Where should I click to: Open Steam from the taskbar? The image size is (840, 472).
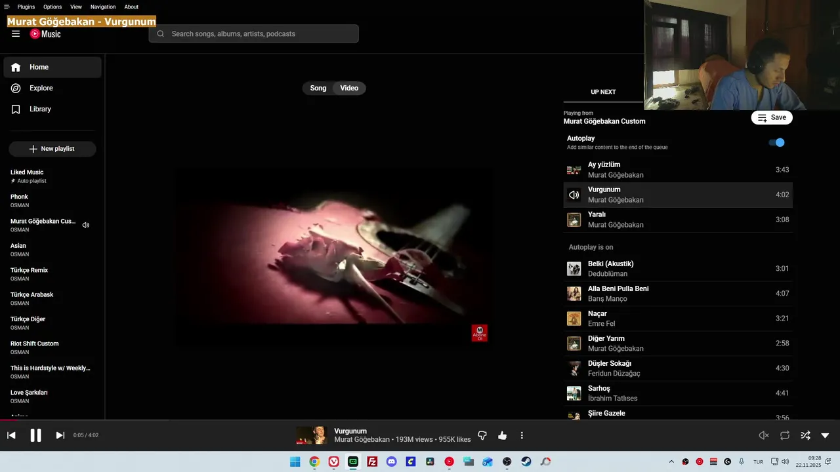coord(526,462)
